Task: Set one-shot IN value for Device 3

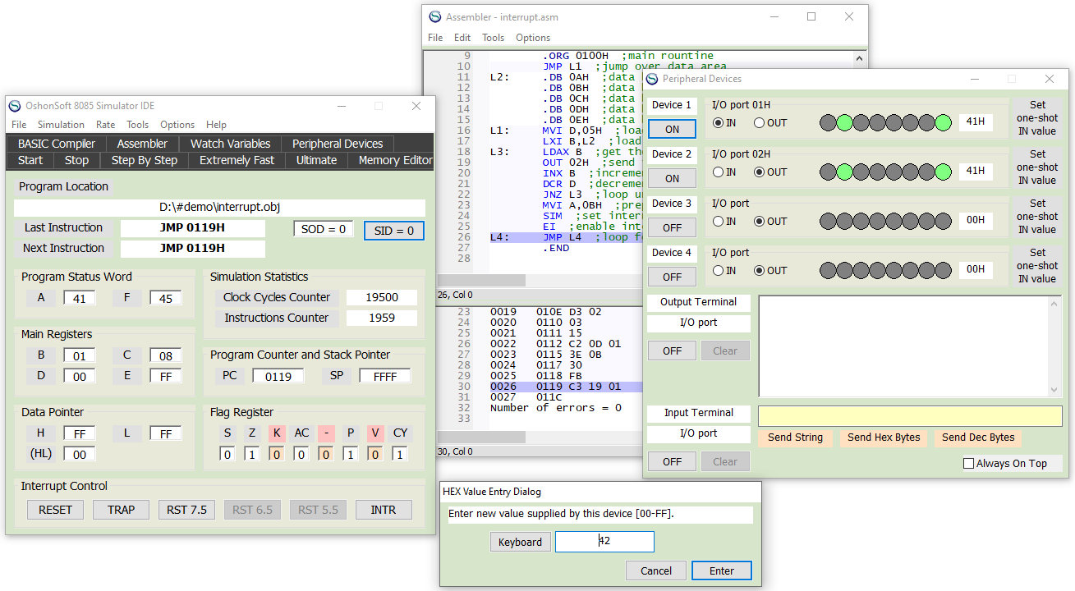Action: click(1037, 217)
